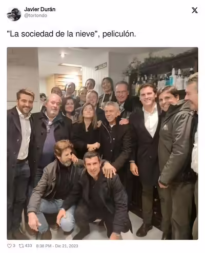
Task: Click the woman in black holding hands together
Action: point(86,130)
